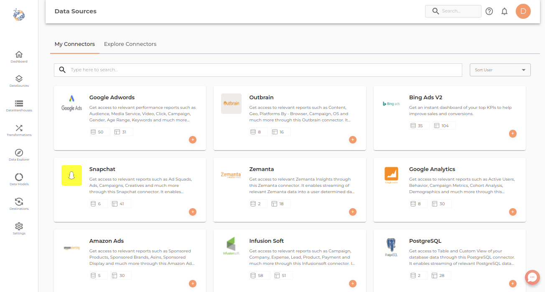The image size is (545, 292).
Task: Click the Bing ads logo
Action: click(391, 103)
